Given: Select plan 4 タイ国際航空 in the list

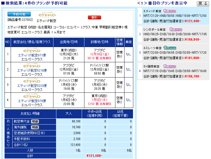Looking at the screenshot, I should click(x=173, y=71).
